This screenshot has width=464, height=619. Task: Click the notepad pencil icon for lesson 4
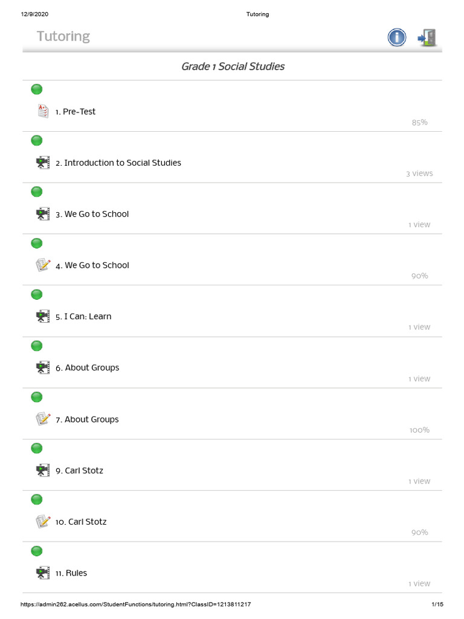pos(42,265)
